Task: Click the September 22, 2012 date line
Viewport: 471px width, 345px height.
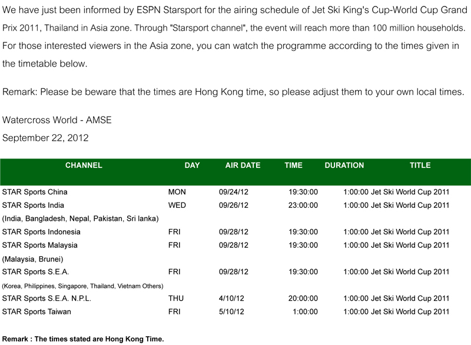Action: [x=45, y=138]
